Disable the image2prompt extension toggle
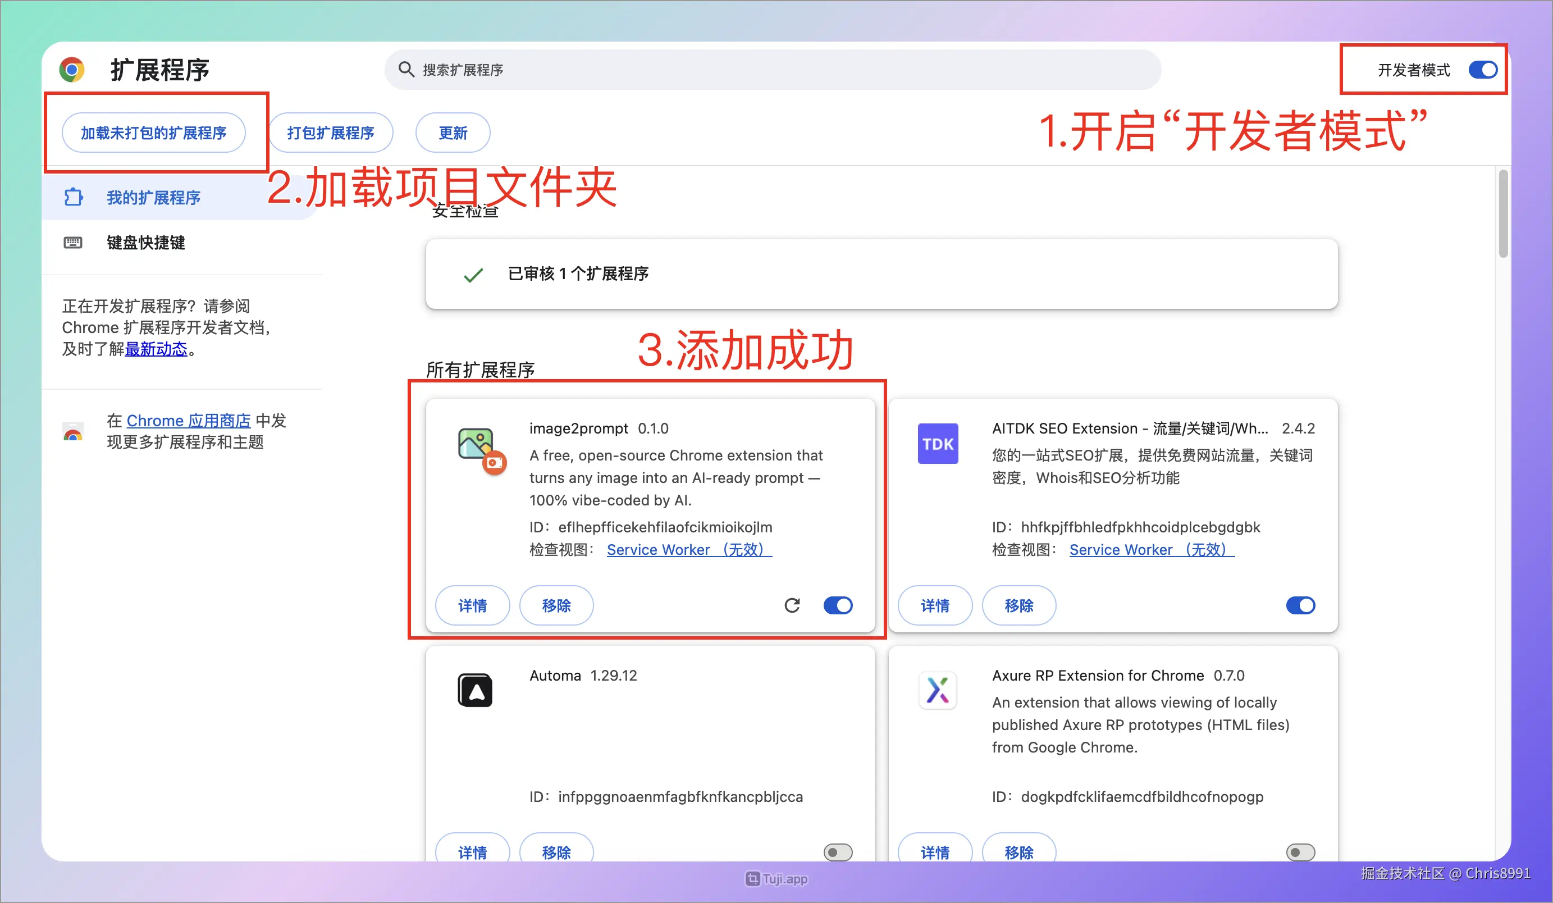This screenshot has width=1553, height=903. [838, 605]
